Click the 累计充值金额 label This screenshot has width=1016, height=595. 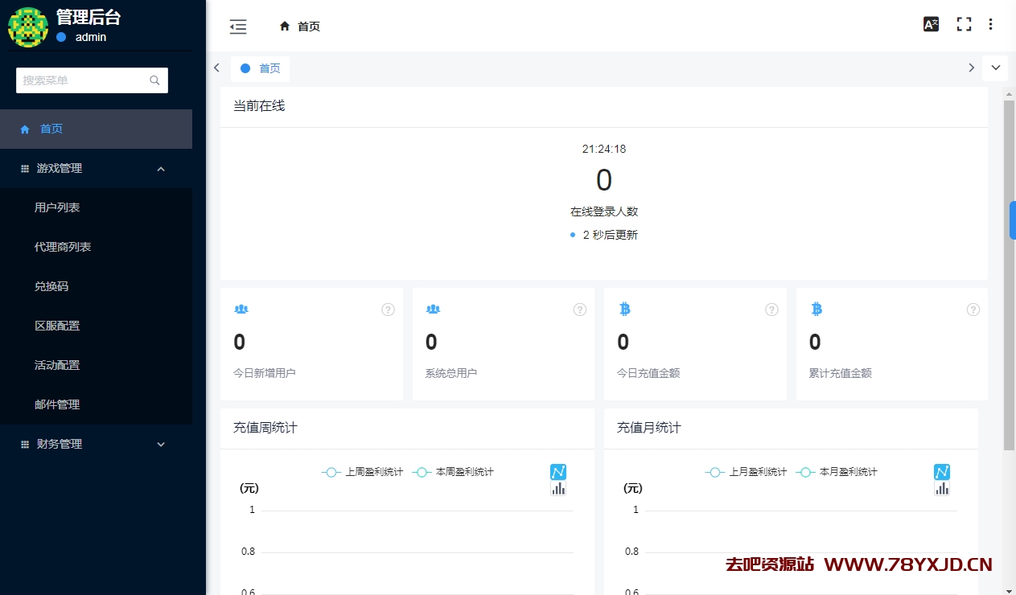tap(841, 373)
